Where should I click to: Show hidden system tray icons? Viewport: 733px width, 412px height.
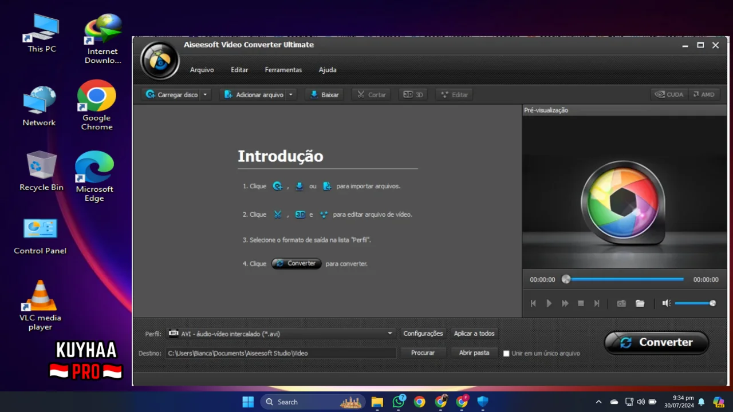[x=598, y=402]
